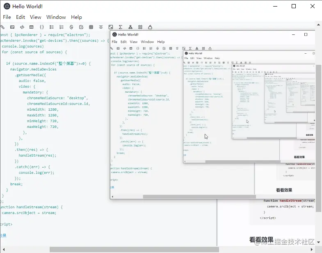The width and height of the screenshot is (322, 253).
Task: Click the bulleted list icon in largest inner window
Action: (144, 48)
